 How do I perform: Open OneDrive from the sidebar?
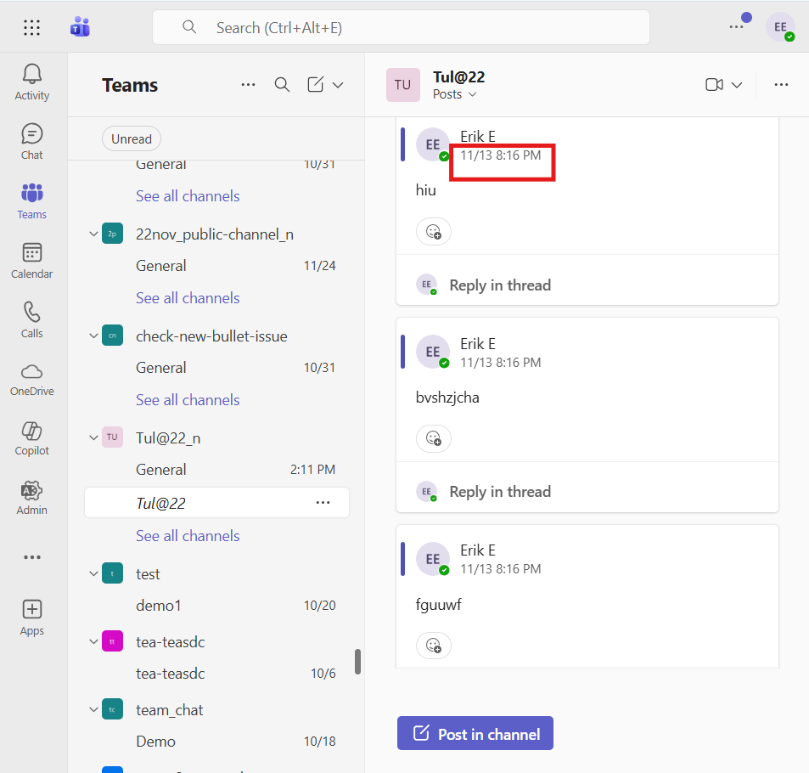[31, 379]
